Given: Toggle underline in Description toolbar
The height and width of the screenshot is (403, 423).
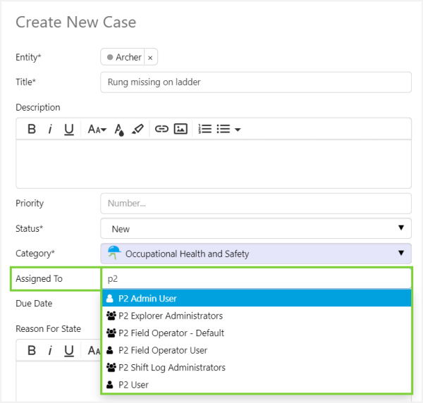Looking at the screenshot, I should [69, 129].
